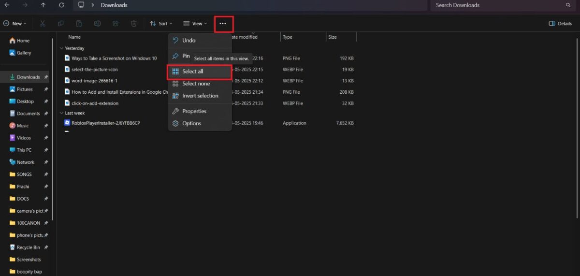This screenshot has width=580, height=276.
Task: Open the boopity bap folder in sidebar
Action: (x=29, y=272)
